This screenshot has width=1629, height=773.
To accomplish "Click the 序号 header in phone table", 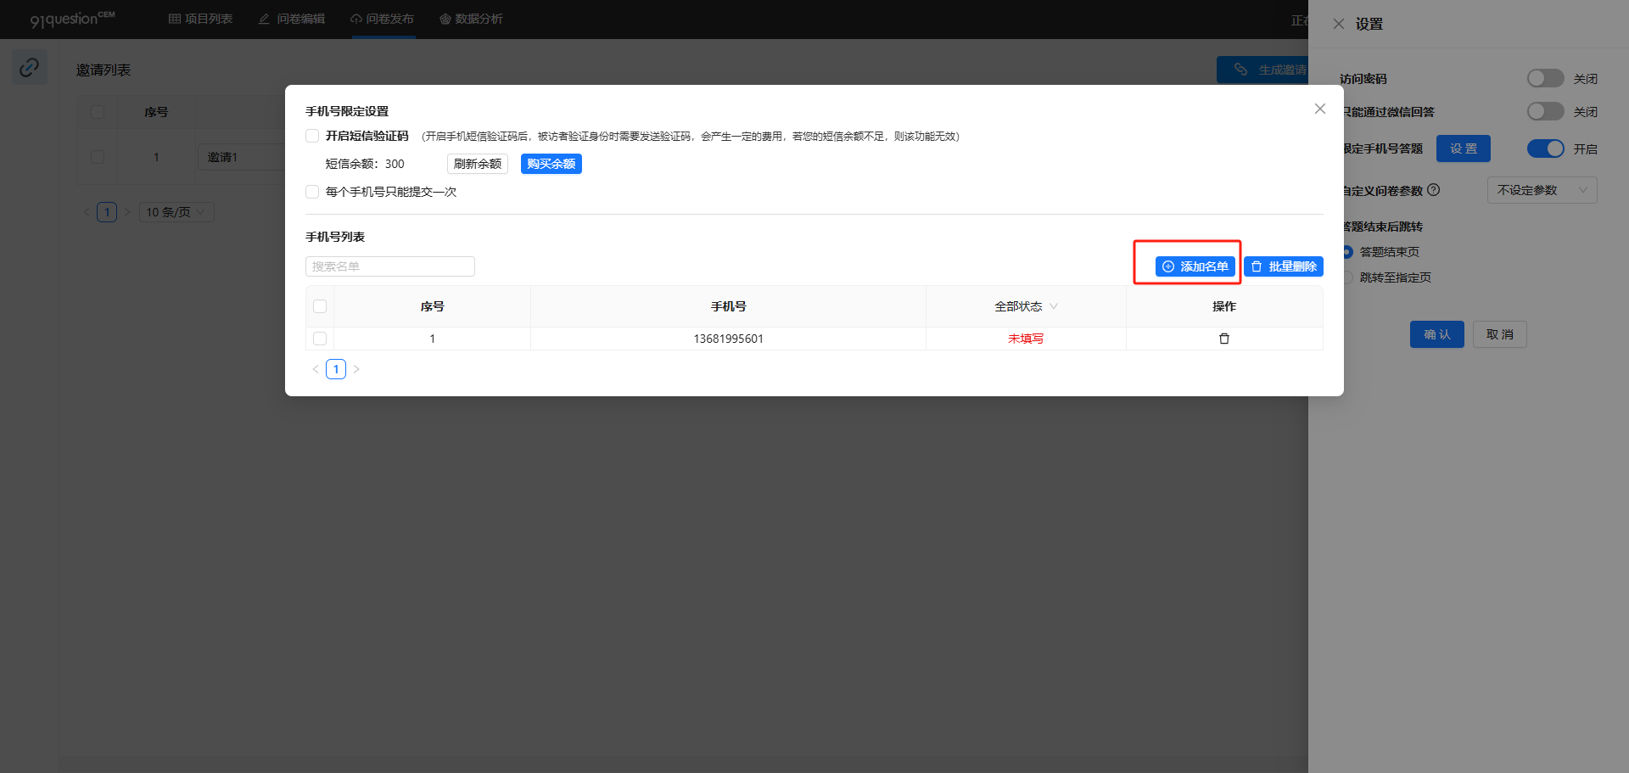I will click(x=432, y=306).
